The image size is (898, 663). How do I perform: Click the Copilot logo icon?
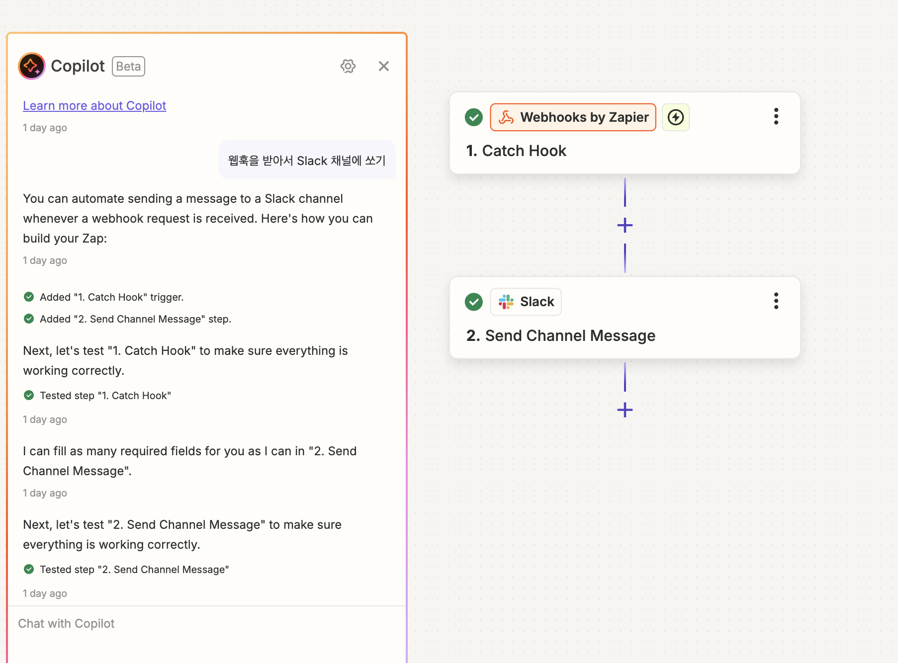click(x=32, y=66)
